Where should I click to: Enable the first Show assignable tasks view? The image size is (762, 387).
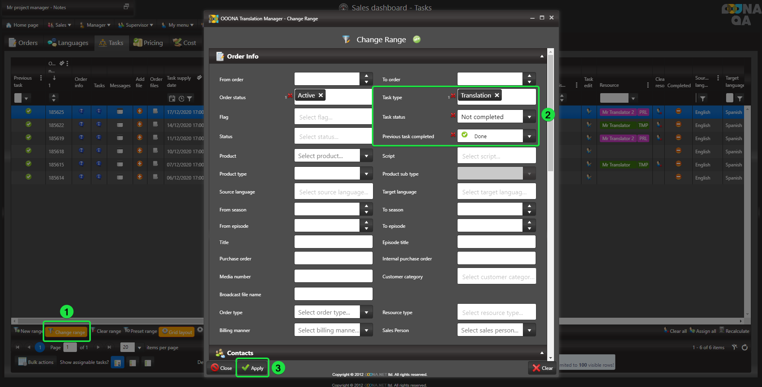[x=118, y=363]
